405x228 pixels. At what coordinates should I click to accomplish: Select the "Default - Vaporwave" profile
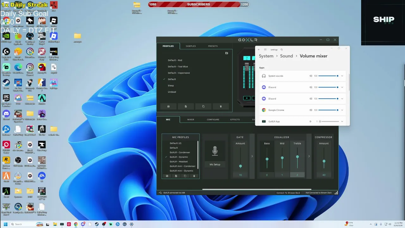point(179,73)
